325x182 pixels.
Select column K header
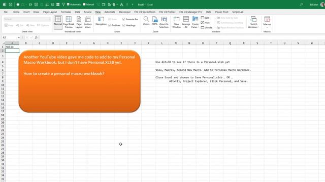tap(148, 43)
